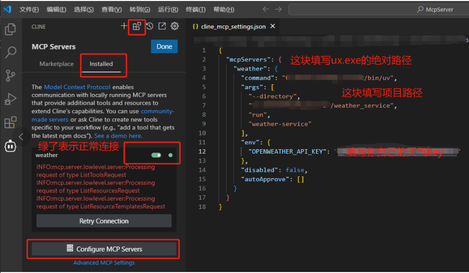Click the "weather-service" argument text

coord(280,124)
